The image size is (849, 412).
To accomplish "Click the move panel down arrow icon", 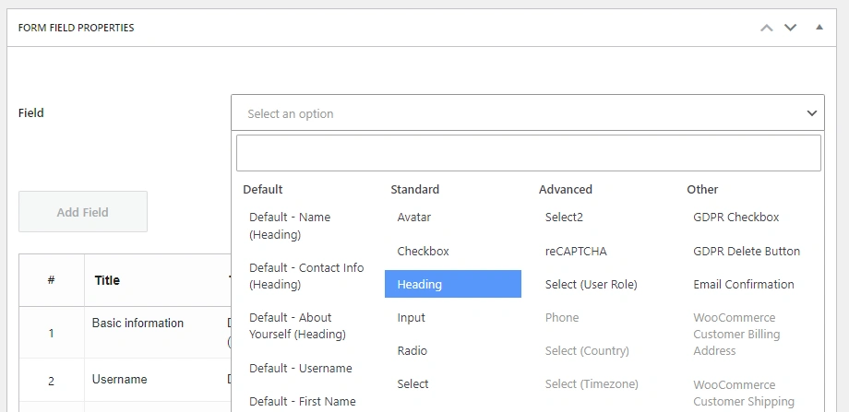I will point(790,28).
